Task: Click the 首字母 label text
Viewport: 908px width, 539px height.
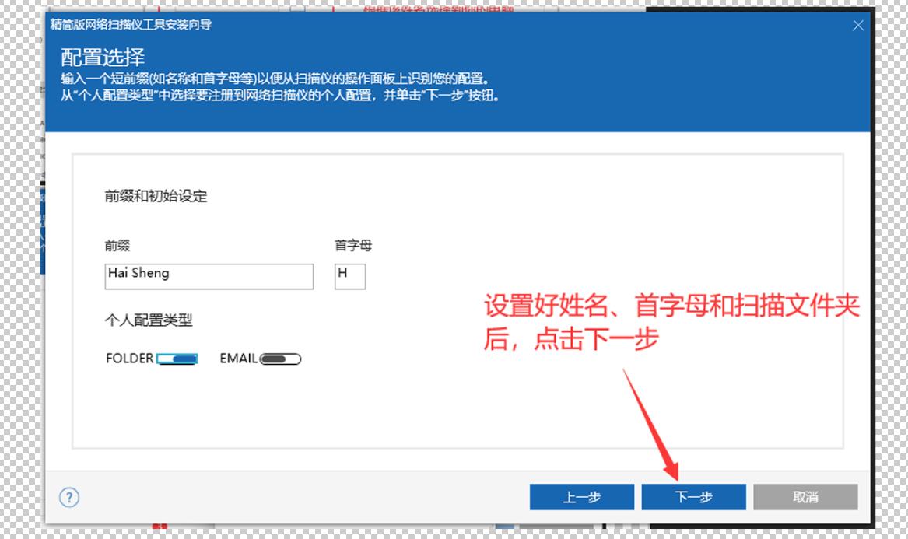Action: [353, 246]
